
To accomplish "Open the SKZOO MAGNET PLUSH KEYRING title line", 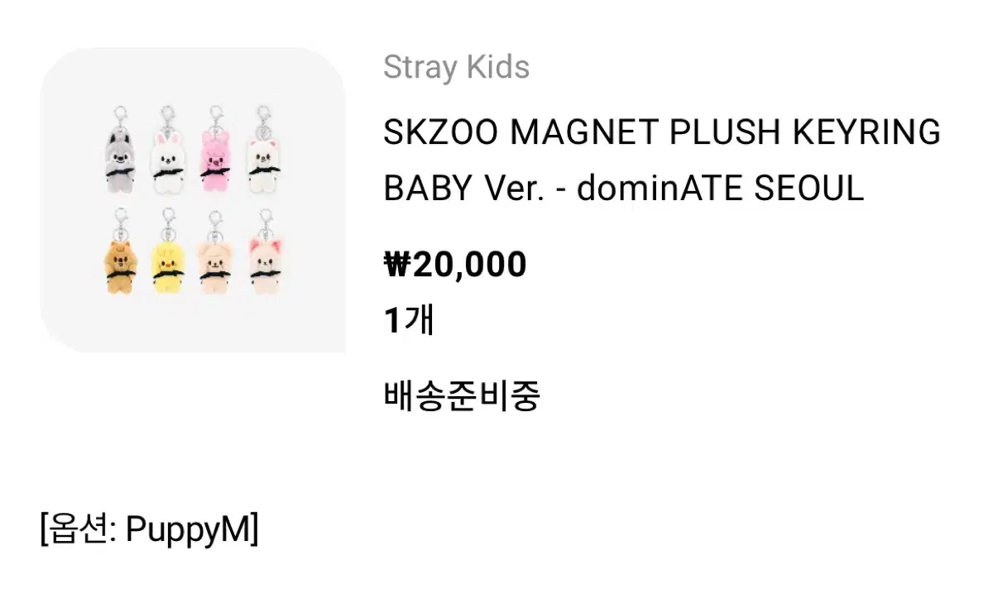I will point(662,132).
